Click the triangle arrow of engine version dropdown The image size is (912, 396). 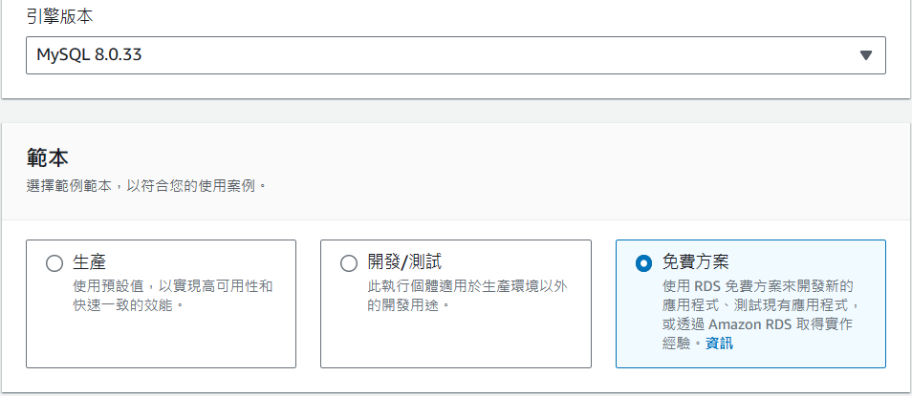pyautogui.click(x=865, y=55)
